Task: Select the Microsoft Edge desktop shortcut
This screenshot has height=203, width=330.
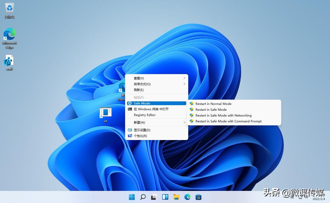Action: (10, 38)
